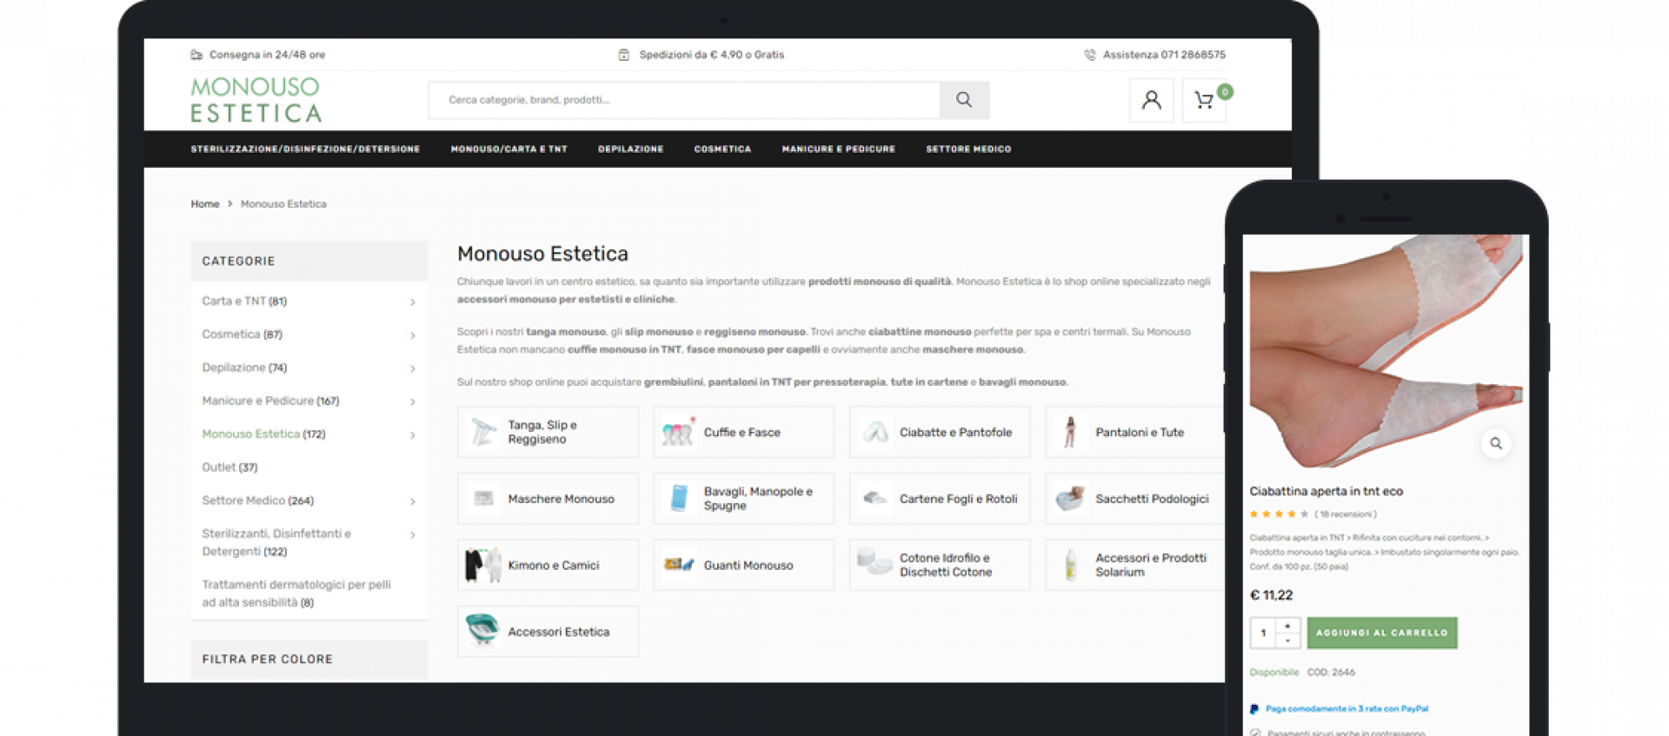Click the search input field

[x=684, y=100]
